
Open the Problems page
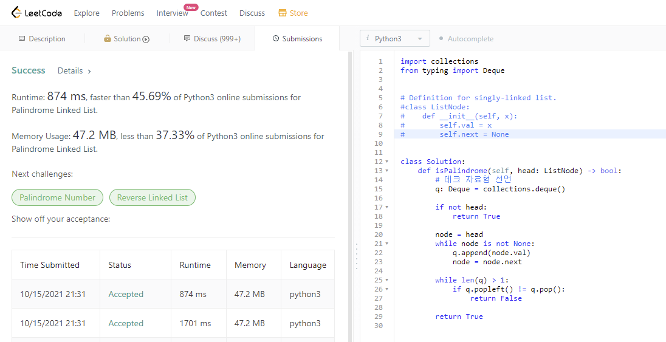pyautogui.click(x=128, y=13)
